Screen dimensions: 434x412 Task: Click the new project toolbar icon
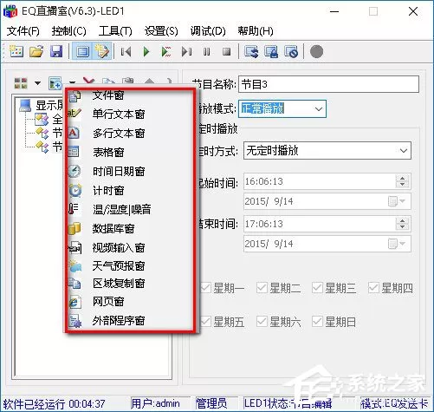tap(16, 51)
